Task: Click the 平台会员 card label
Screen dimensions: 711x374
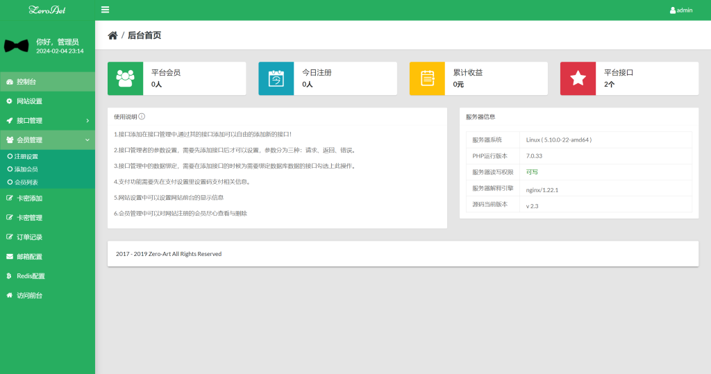Action: [x=166, y=73]
